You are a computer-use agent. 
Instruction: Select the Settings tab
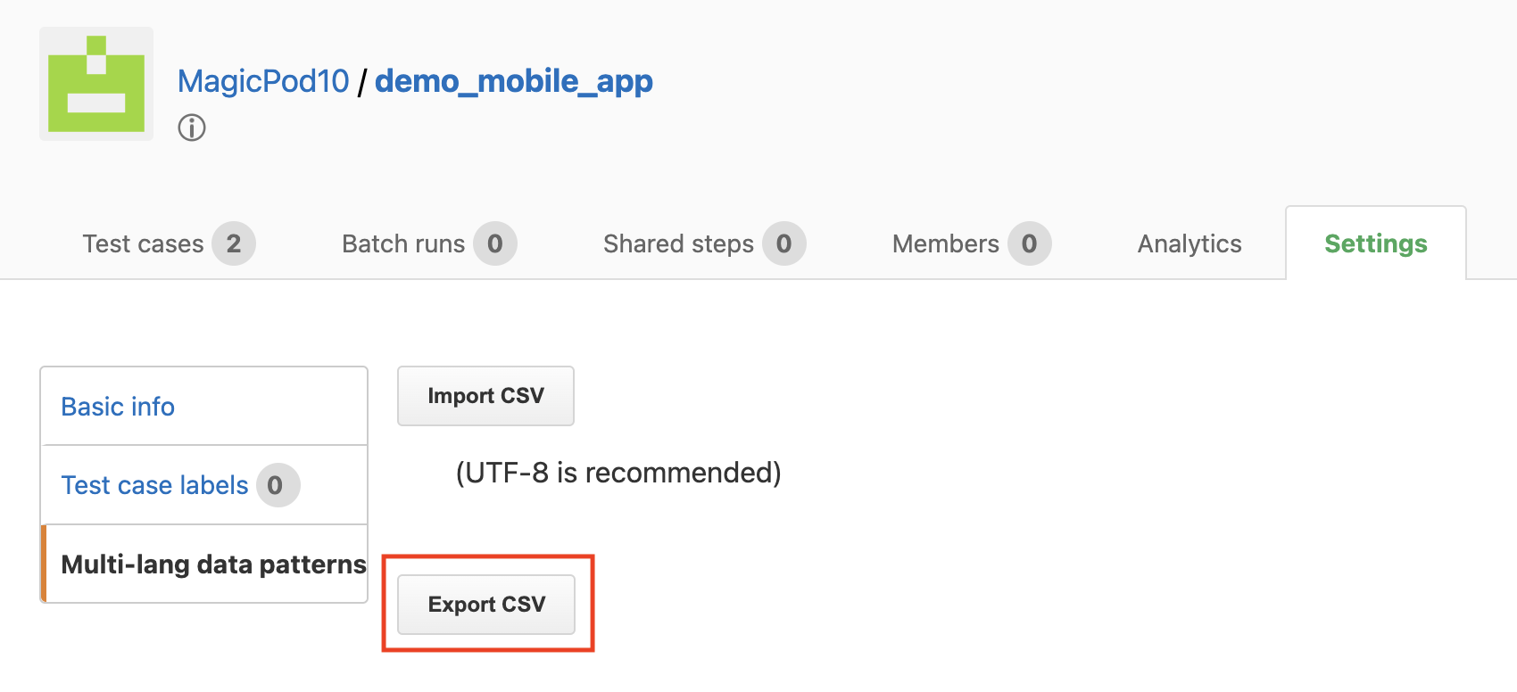(x=1376, y=243)
